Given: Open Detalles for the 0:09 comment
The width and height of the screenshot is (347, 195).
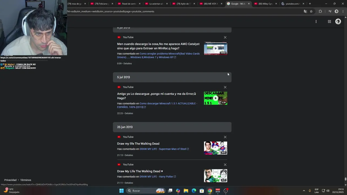Looking at the screenshot, I should [128, 64].
